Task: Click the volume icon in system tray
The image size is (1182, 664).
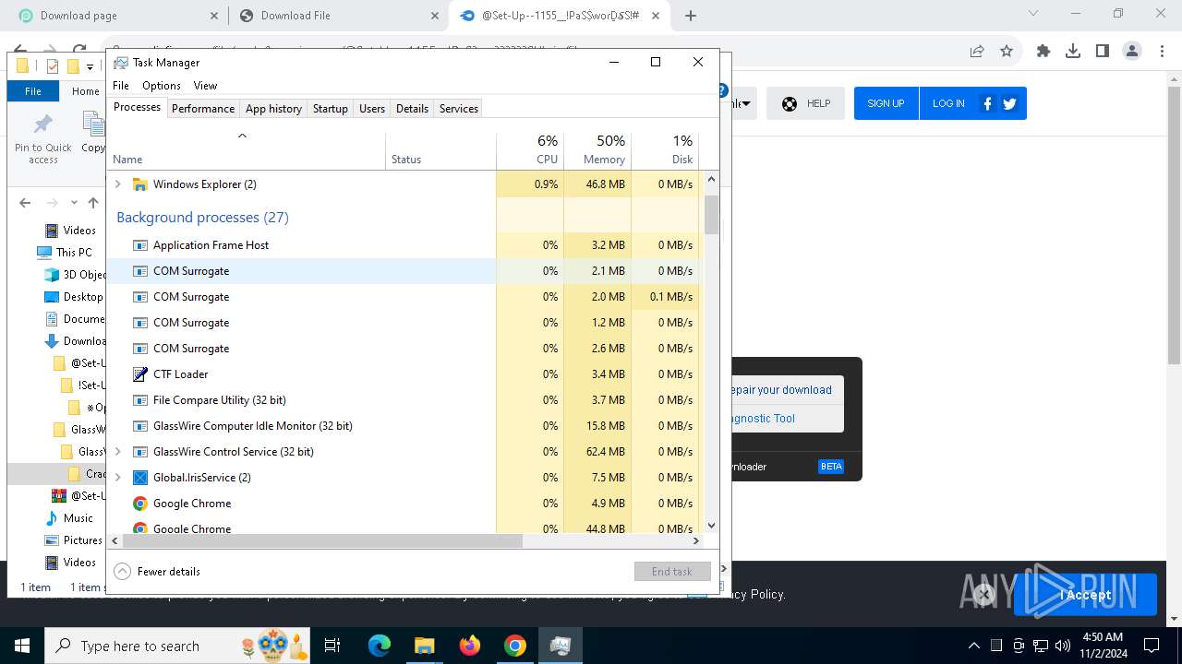Action: [x=1063, y=646]
